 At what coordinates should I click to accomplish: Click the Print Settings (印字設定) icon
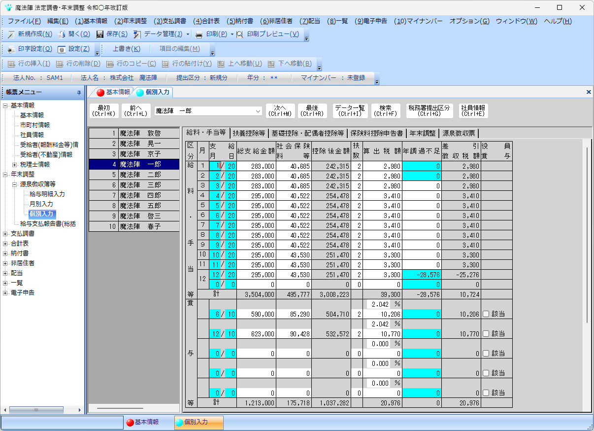[11, 49]
